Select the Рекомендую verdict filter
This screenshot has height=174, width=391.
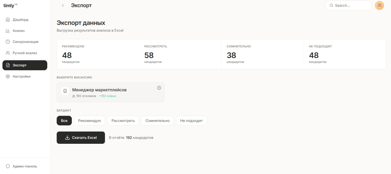[90, 121]
